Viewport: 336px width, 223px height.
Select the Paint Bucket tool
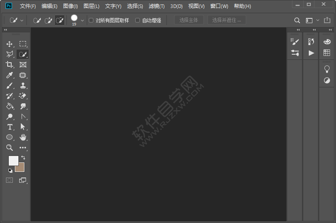10,106
